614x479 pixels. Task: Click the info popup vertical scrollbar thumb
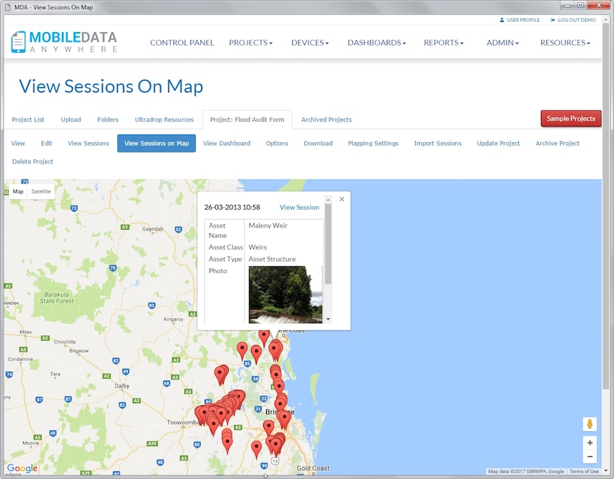(328, 243)
